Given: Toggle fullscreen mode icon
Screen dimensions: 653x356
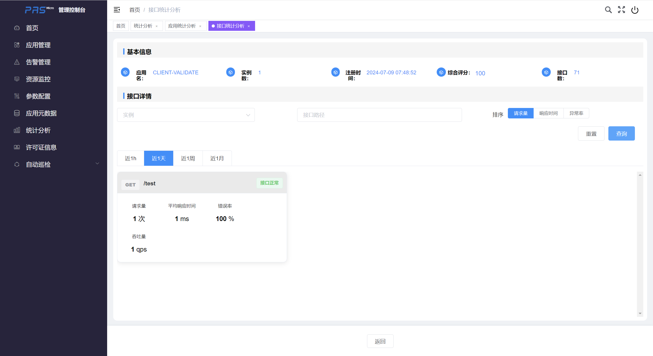Looking at the screenshot, I should pos(621,10).
